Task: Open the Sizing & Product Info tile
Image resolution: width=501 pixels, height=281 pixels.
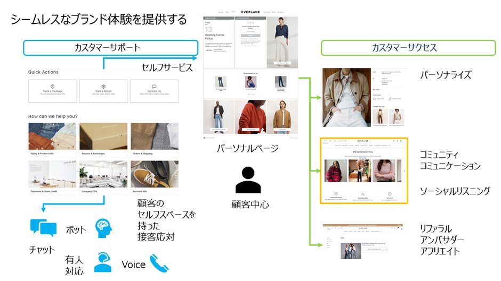Action: point(52,139)
